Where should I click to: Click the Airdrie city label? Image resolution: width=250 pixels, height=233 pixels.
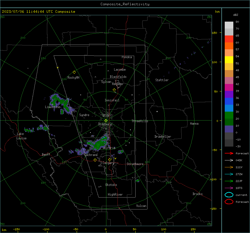pyautogui.click(x=109, y=148)
